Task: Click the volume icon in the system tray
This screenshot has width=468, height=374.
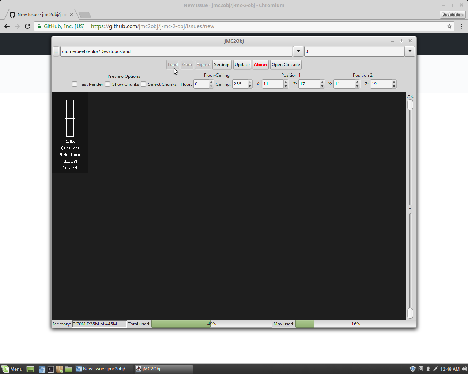Action: pos(464,369)
